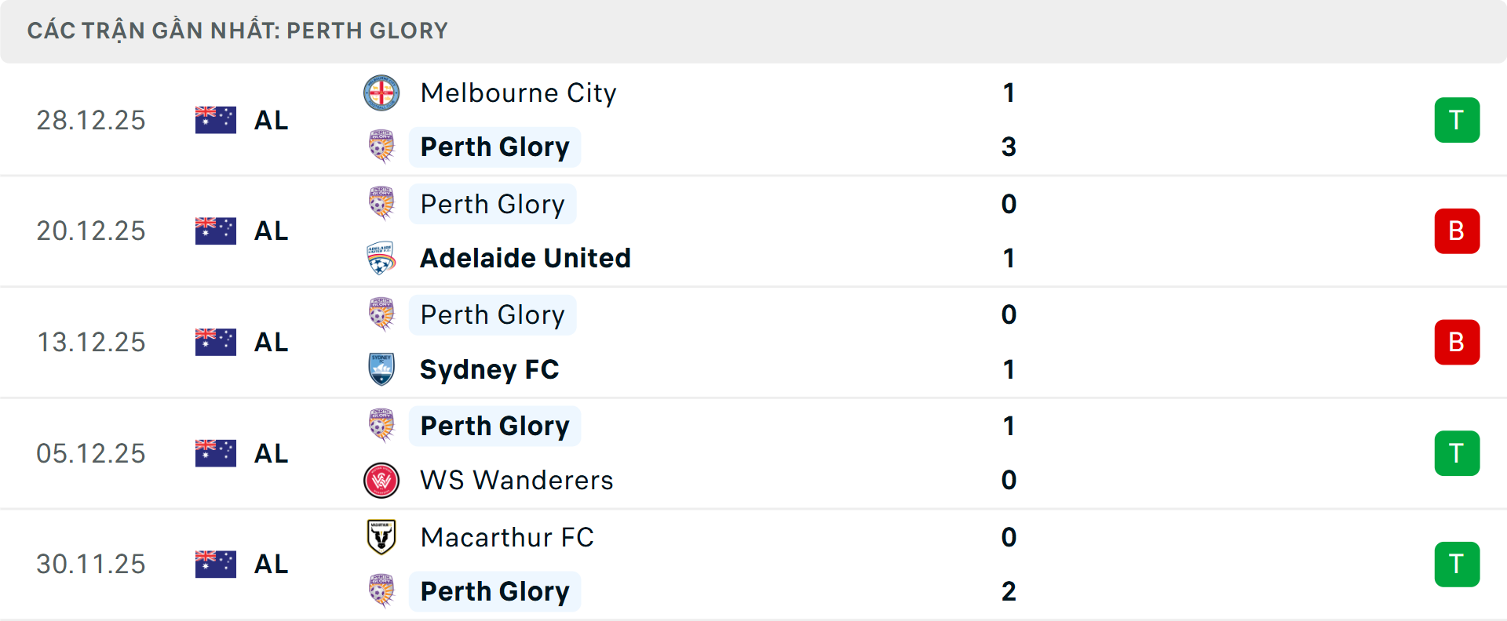The width and height of the screenshot is (1507, 621).
Task: Open the Sydney FC crest icon
Action: coord(382,369)
